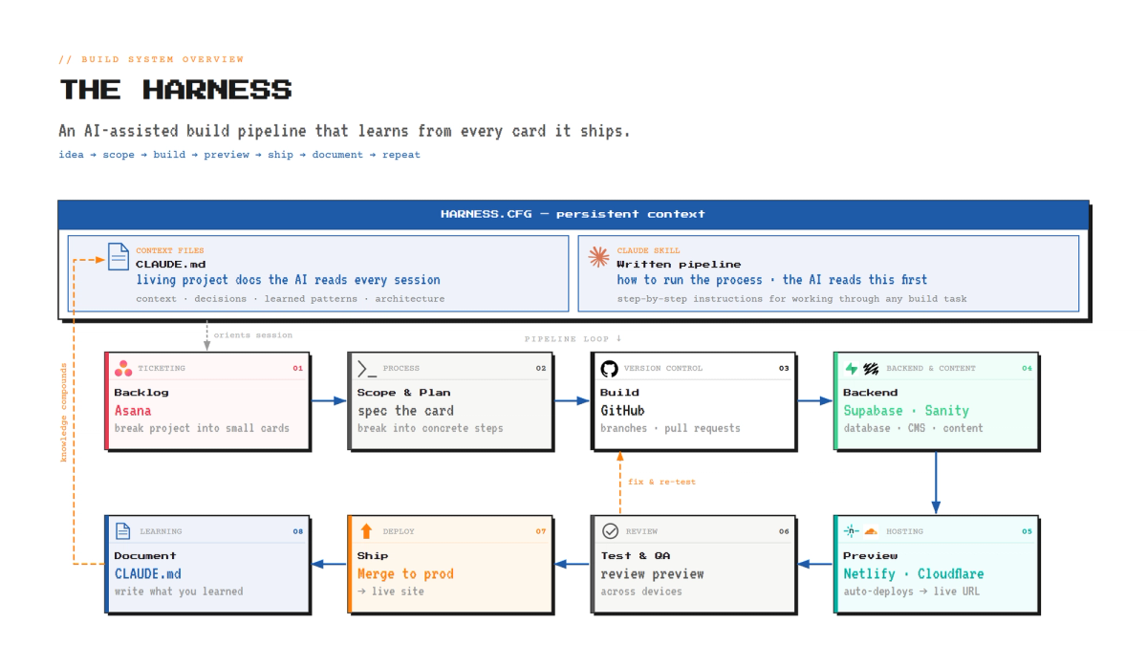Image resolution: width=1147 pixels, height=645 pixels.
Task: Click 'context · decisions · learned patterns' line
Action: click(290, 299)
